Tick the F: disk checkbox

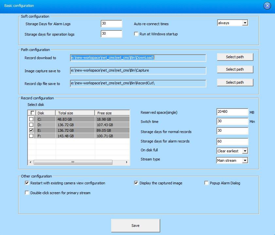(x=31, y=136)
